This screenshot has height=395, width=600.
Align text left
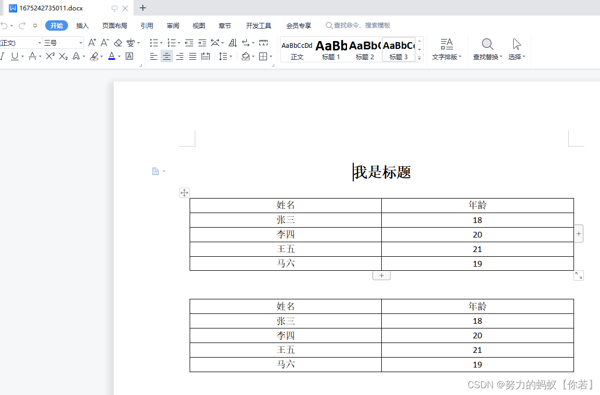(154, 57)
